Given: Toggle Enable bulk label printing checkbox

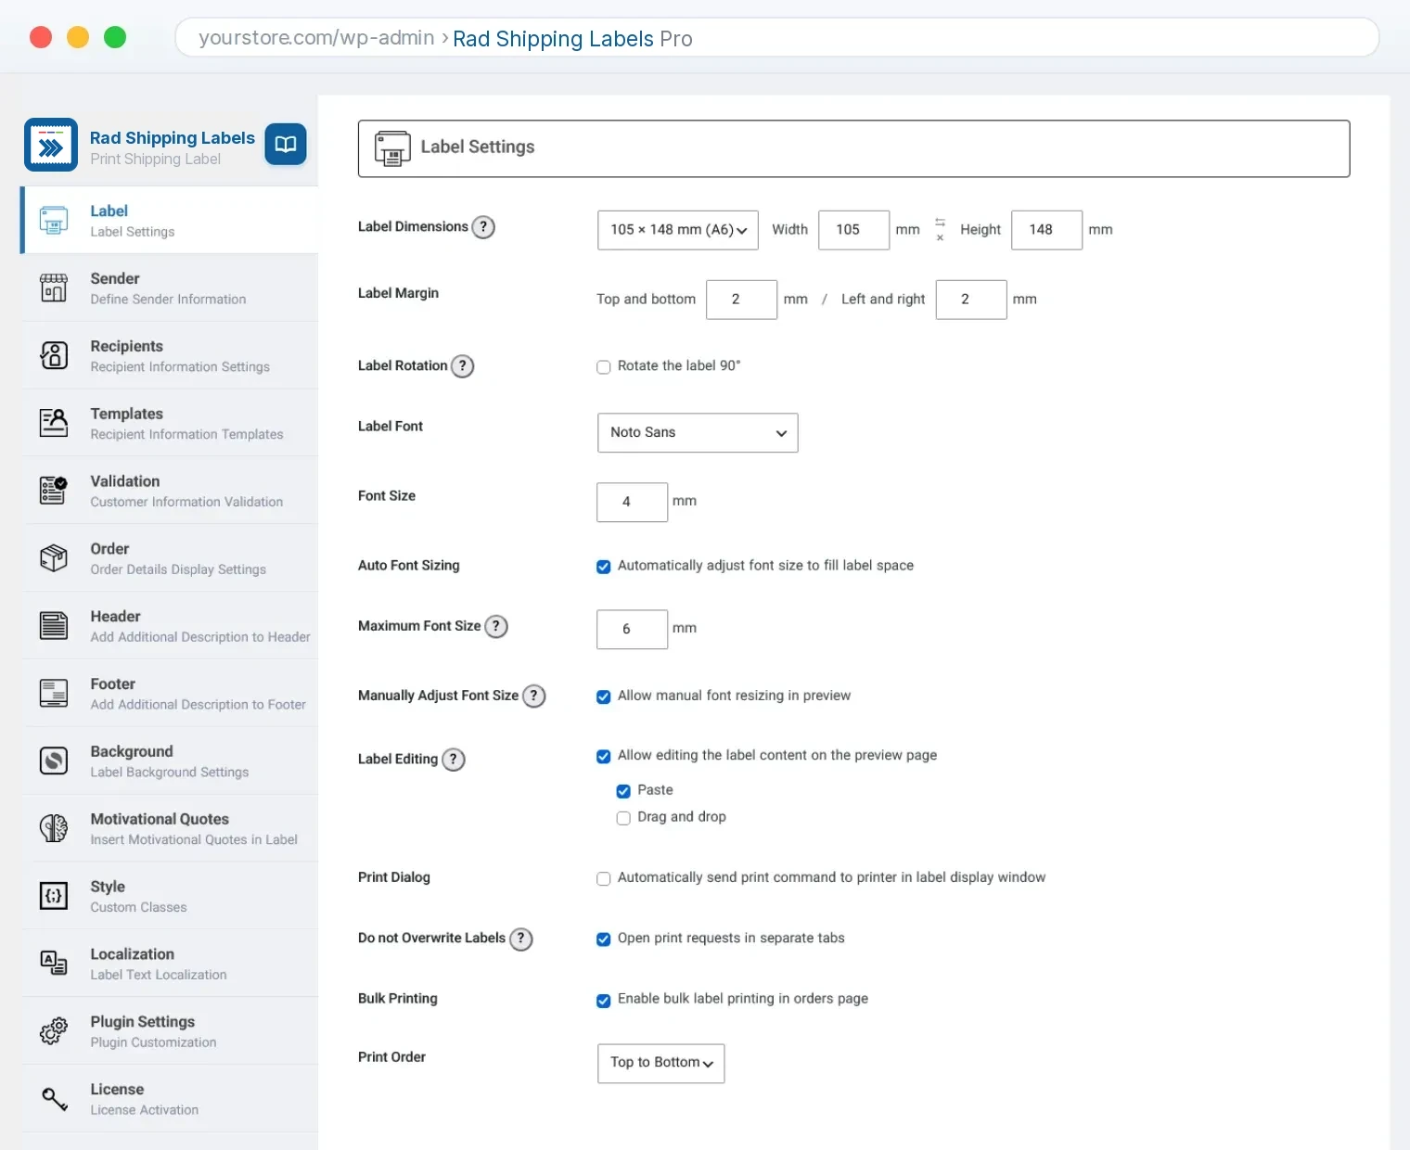Looking at the screenshot, I should [x=604, y=1000].
